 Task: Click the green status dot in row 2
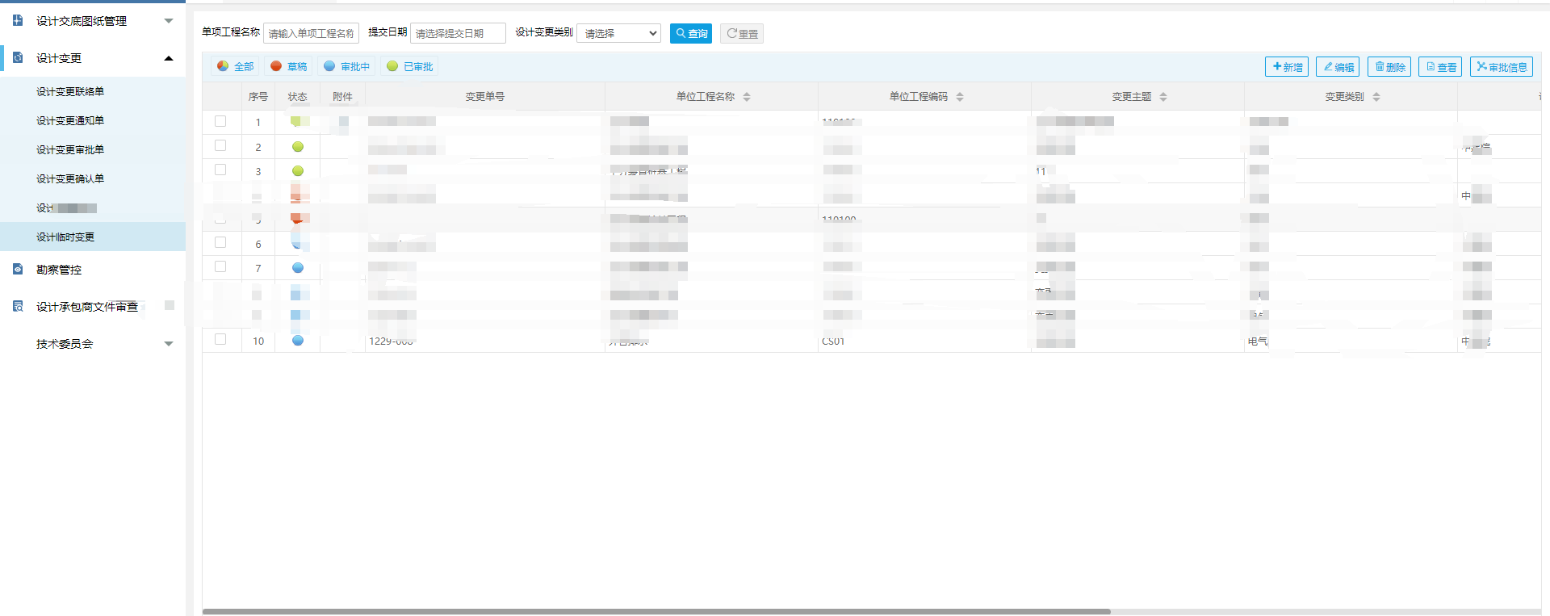tap(298, 147)
